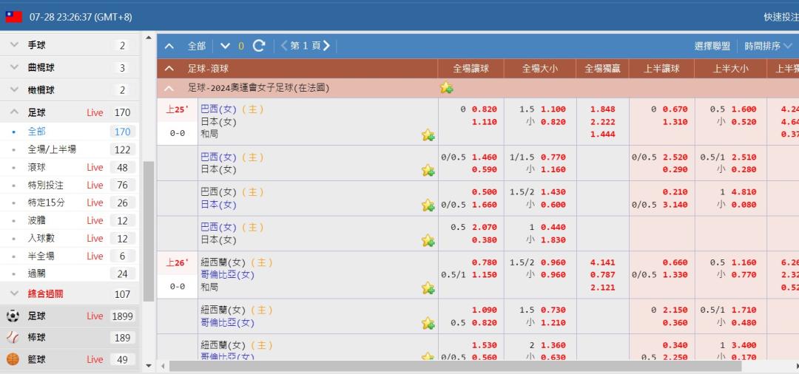The height and width of the screenshot is (374, 799).
Task: Bet 巴西 win odds 1.848
Action: [x=603, y=109]
